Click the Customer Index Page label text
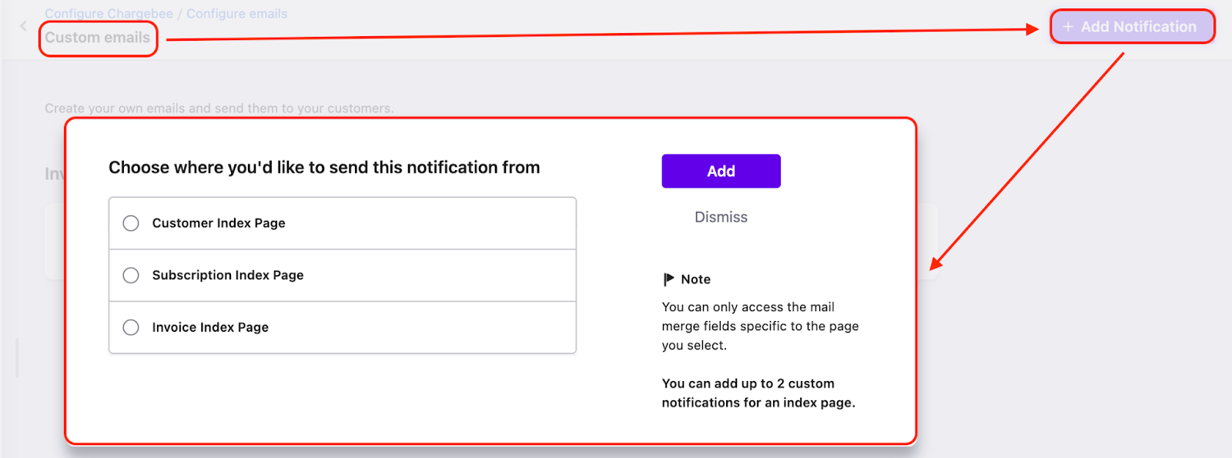The width and height of the screenshot is (1232, 458). (x=219, y=223)
